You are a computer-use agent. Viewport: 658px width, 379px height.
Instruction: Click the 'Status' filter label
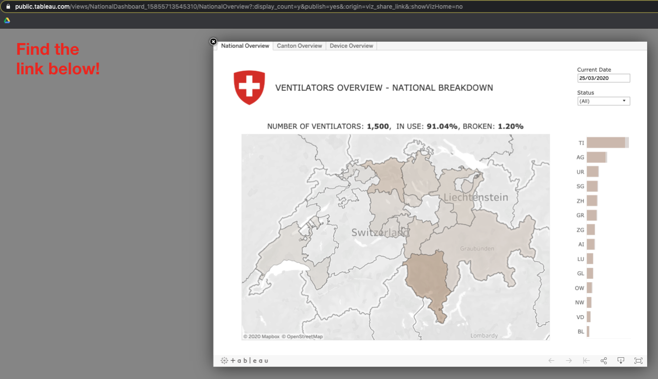point(585,93)
